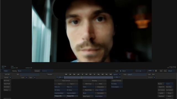Select the Input 1 column header
The width and height of the screenshot is (177, 99).
tap(60, 84)
